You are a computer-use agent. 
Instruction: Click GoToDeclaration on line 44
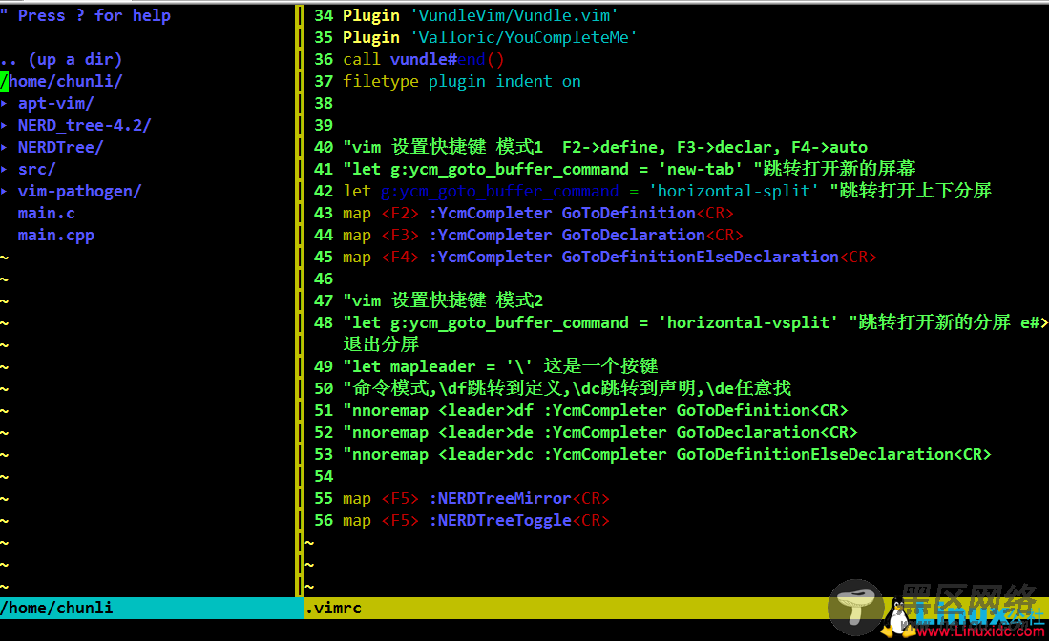(633, 236)
